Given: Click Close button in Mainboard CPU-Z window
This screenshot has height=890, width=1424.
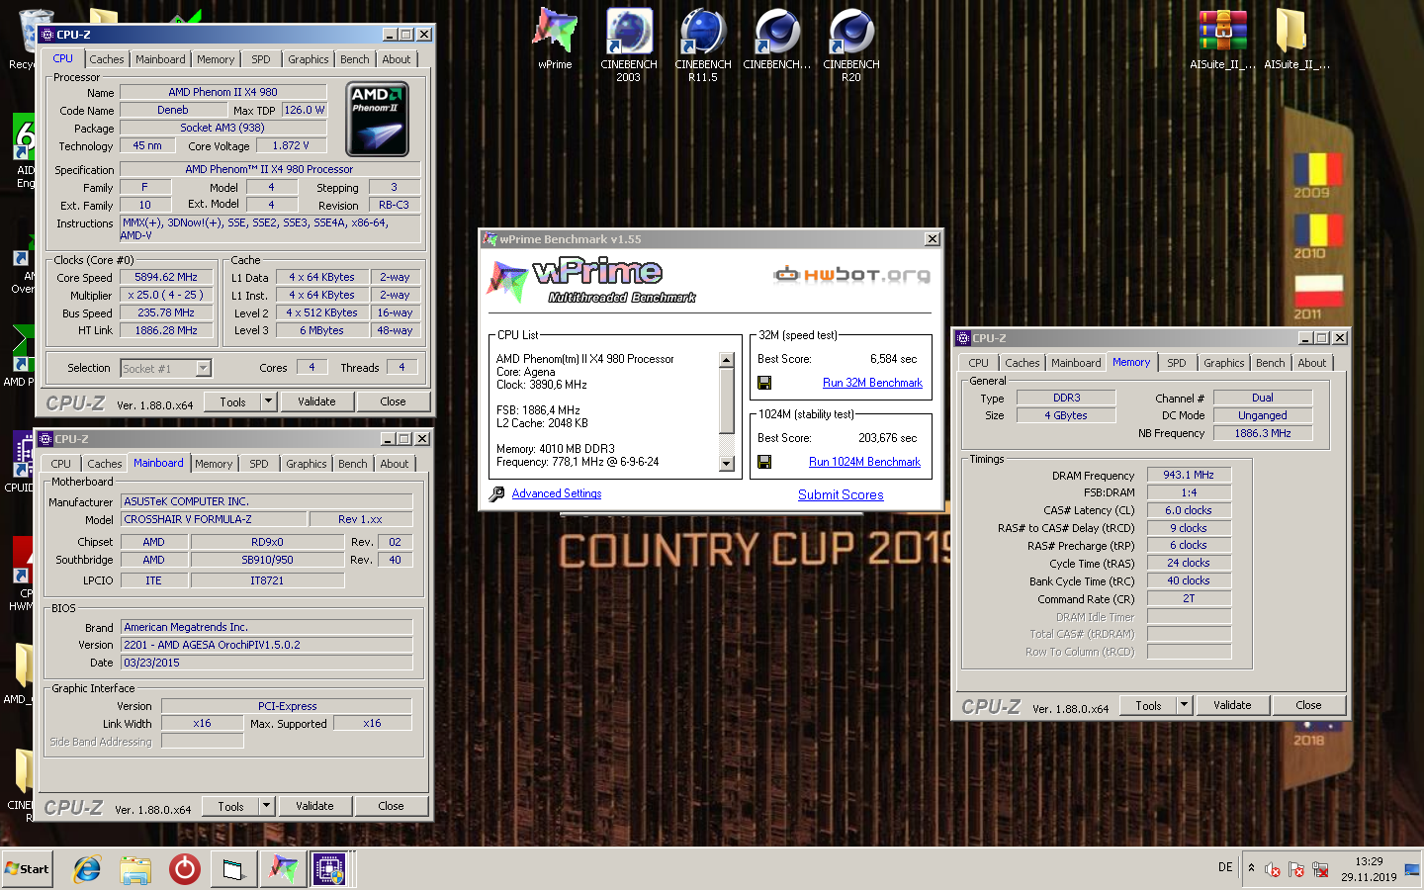Looking at the screenshot, I should 391,806.
